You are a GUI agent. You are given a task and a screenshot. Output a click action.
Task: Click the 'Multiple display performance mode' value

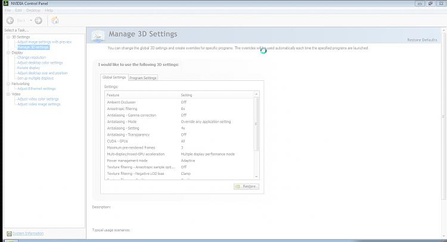point(208,154)
